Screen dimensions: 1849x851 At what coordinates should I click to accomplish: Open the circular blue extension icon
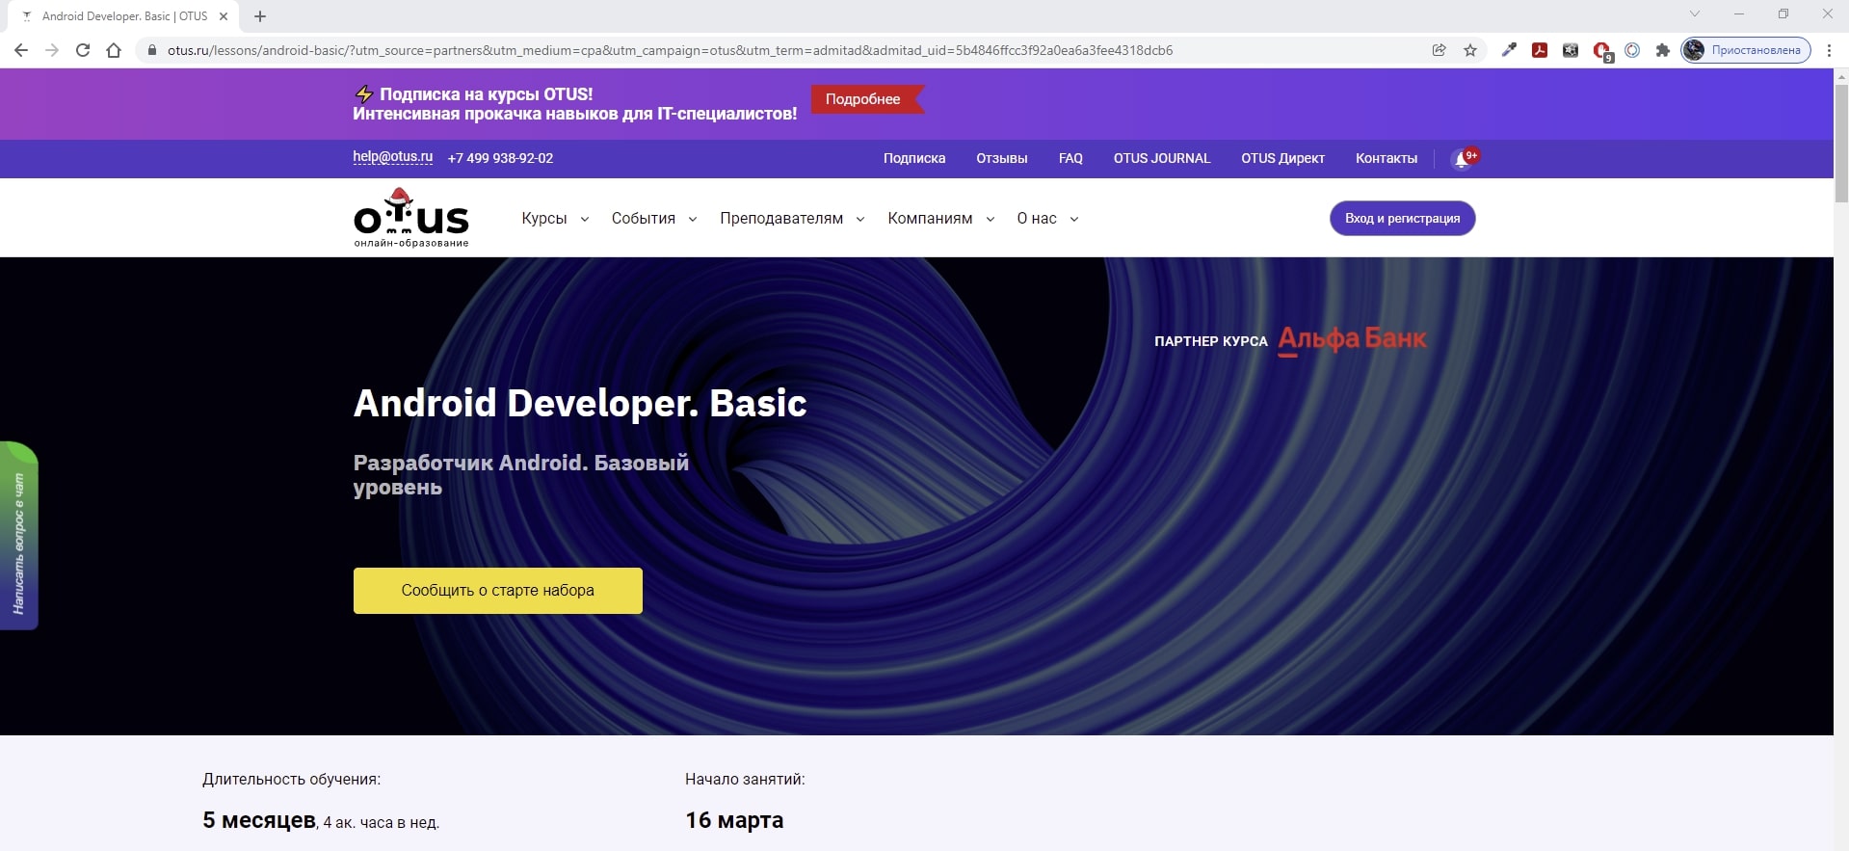1632,50
